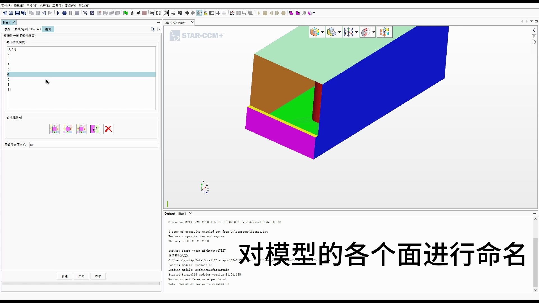Switch to the 模拟 tab
The image size is (539, 303).
[8, 29]
